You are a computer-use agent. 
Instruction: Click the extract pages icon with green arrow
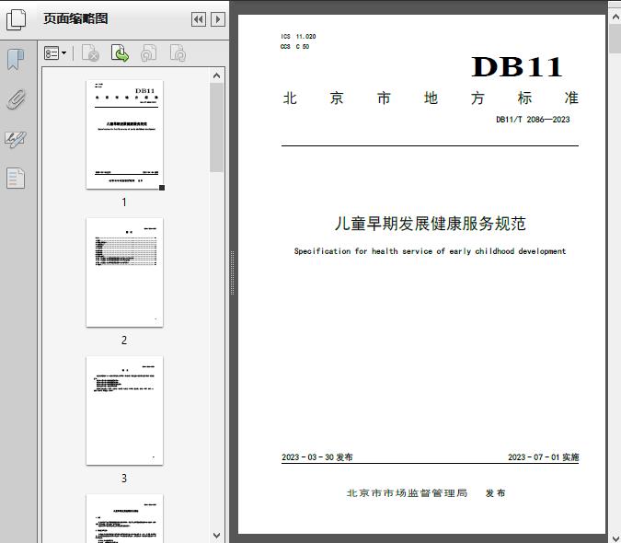[x=121, y=54]
